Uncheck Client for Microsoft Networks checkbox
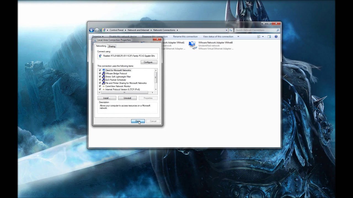Screen dimensions: 353x198 pos(100,70)
